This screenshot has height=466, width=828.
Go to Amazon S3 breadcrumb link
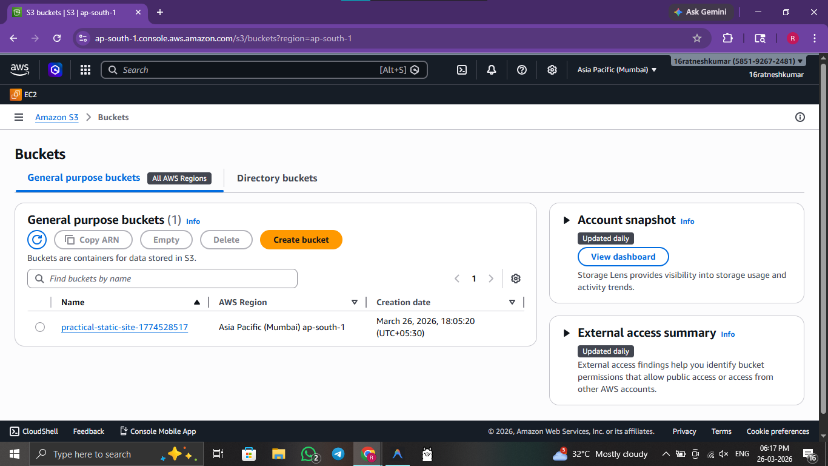click(57, 117)
